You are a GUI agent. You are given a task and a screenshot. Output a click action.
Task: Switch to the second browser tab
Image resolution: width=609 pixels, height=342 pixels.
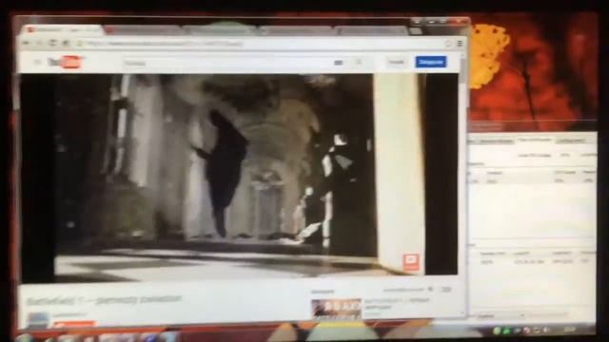point(144,29)
